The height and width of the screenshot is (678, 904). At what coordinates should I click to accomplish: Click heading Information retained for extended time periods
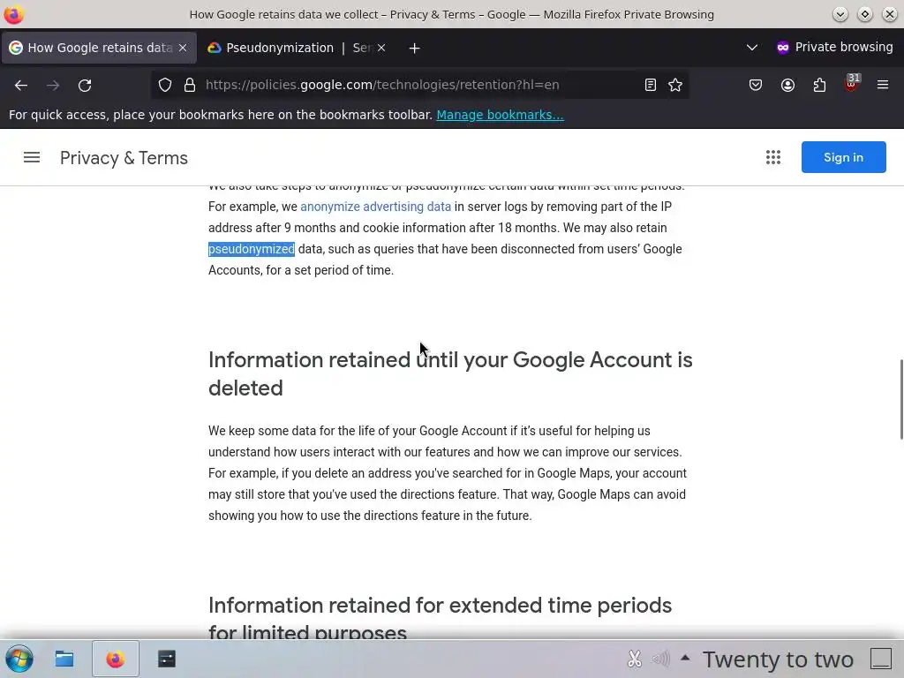point(440,618)
